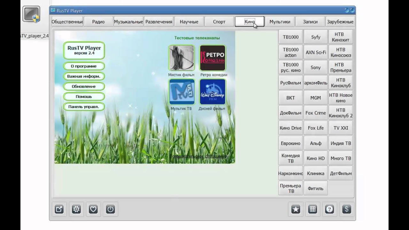Screen dimensions: 409x230
Task: Click the heart favorites icon
Action: [93, 209]
